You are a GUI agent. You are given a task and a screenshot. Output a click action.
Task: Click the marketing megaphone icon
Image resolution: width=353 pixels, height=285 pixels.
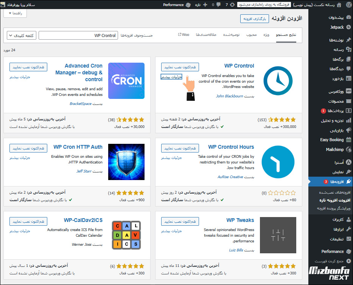pos(348,130)
